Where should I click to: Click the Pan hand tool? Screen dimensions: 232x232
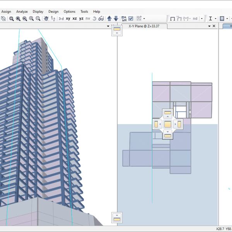coord(46,19)
